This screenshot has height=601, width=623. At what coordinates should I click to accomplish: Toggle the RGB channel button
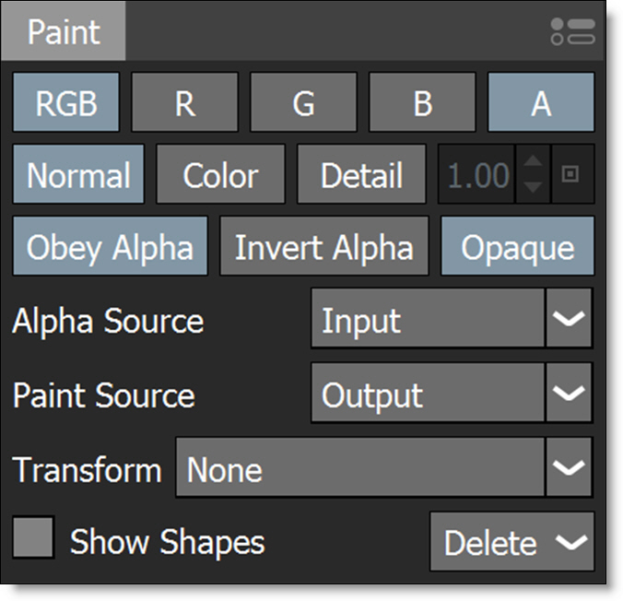[65, 103]
